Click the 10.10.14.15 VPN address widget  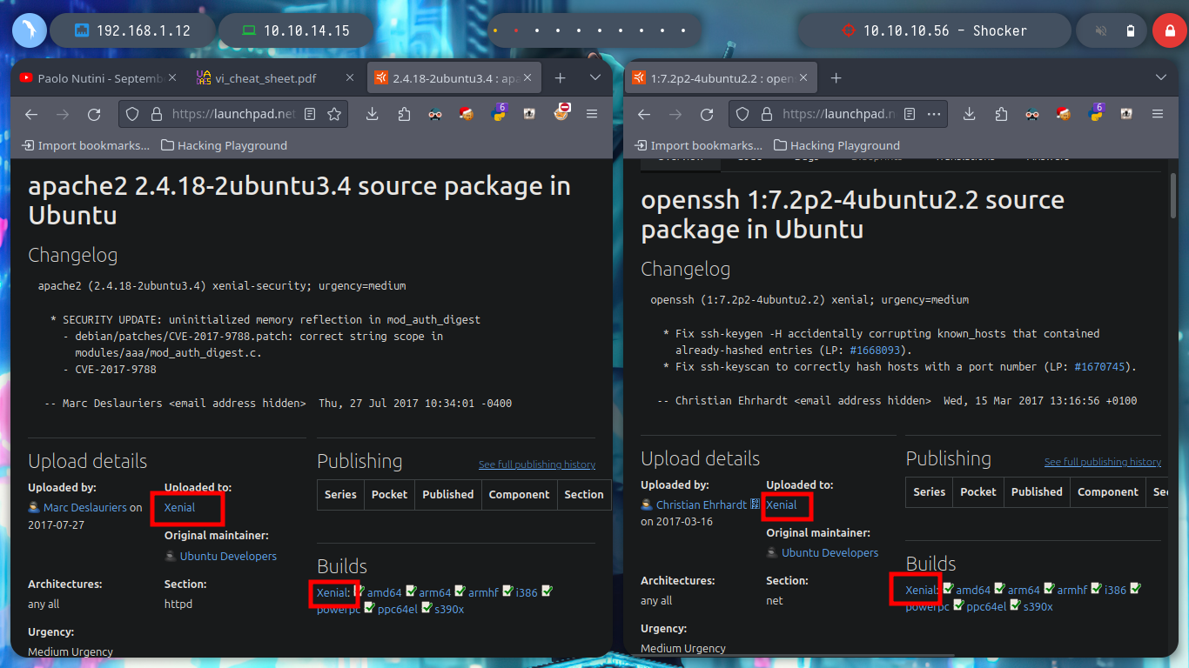pos(296,30)
